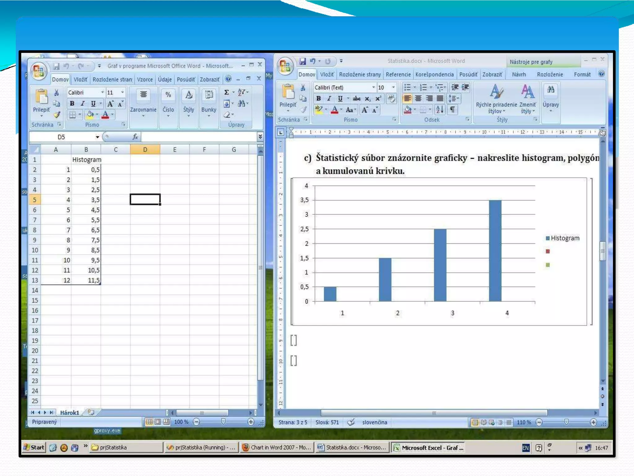This screenshot has width=634, height=476.
Task: Toggle Italic formatting in Excel ribbon
Action: tap(83, 104)
